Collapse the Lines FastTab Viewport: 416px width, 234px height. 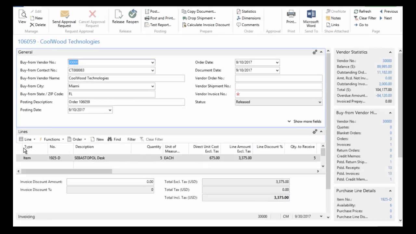click(x=321, y=132)
